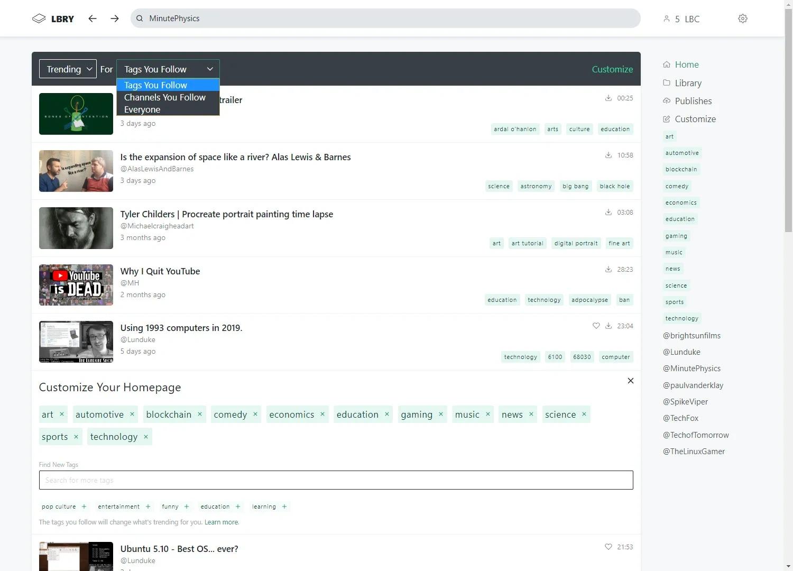Click the Customize link in header bar
The height and width of the screenshot is (571, 793).
tap(612, 69)
